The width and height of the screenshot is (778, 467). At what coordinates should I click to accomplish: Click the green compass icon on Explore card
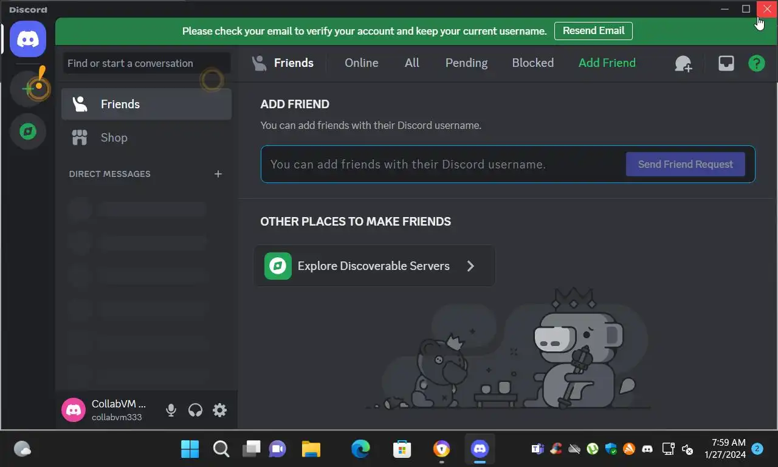click(278, 266)
